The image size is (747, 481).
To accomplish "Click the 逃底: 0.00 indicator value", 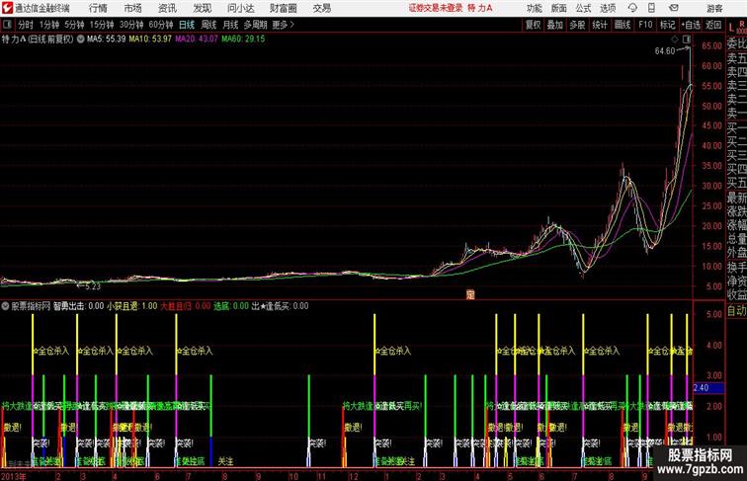I will [231, 306].
